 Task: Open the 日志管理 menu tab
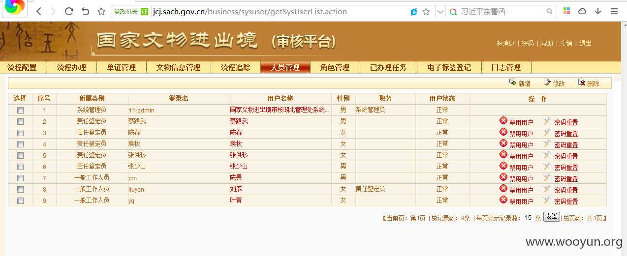pos(506,68)
